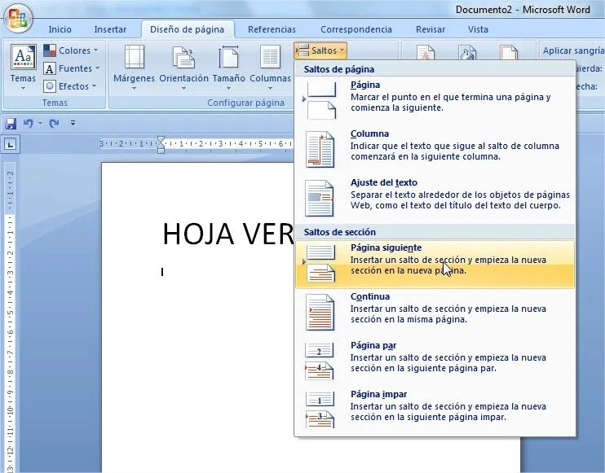The image size is (605, 473).
Task: Choose Página par title text
Action: pos(373,345)
